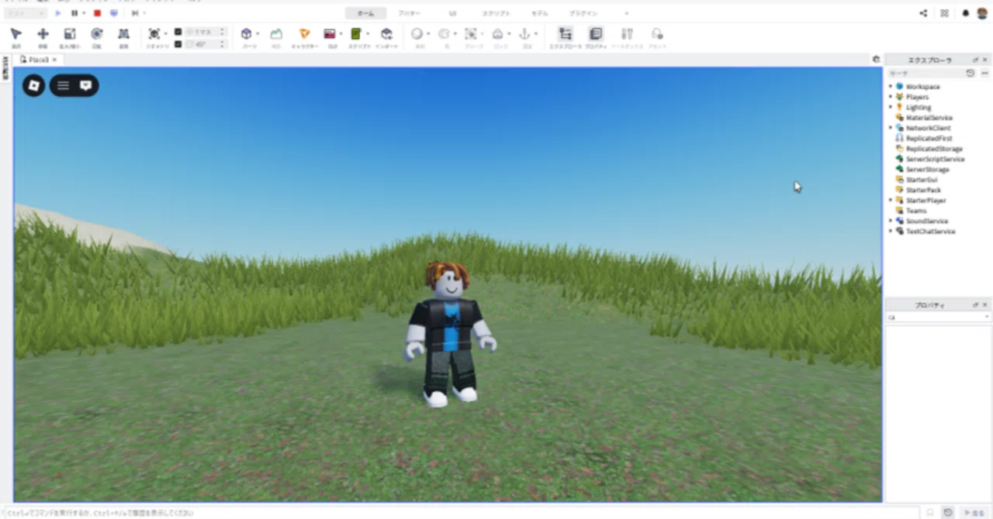Screen dimensions: 993x519
Task: Open dropdown arrow beside Anchor icon
Action: click(535, 34)
